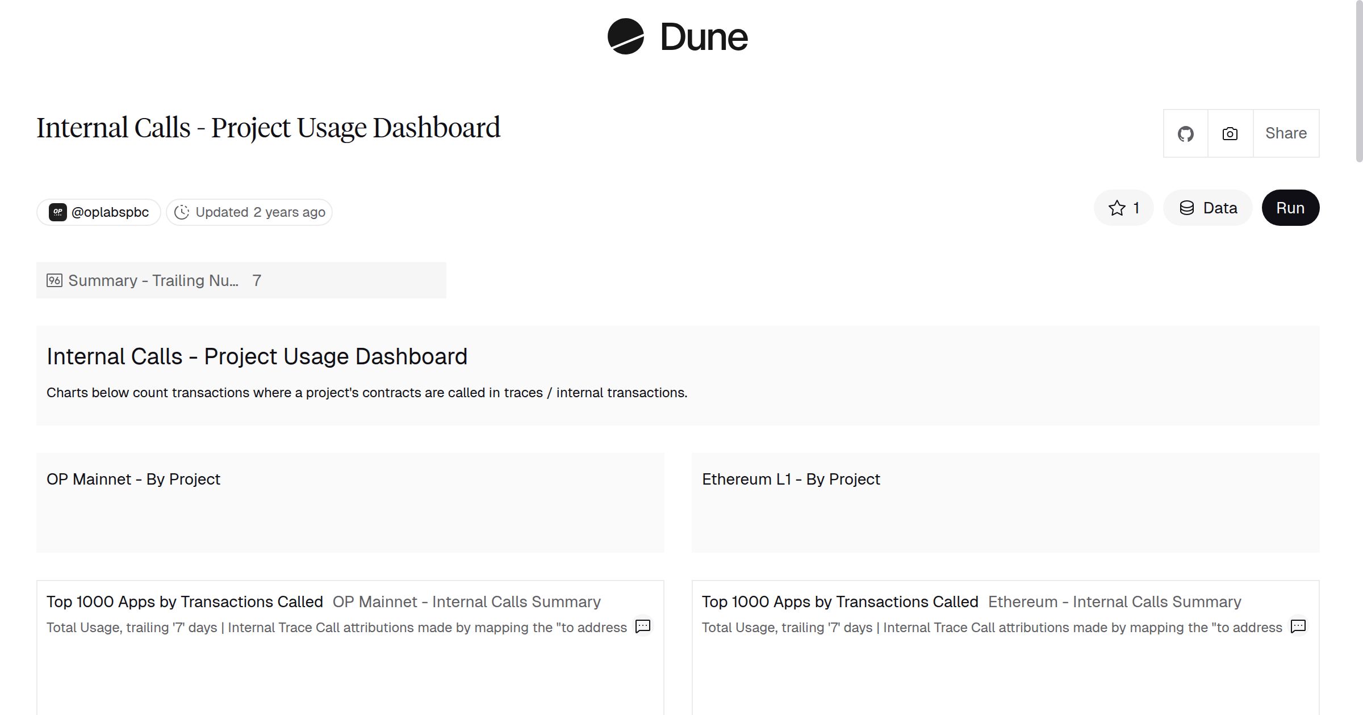Image resolution: width=1363 pixels, height=715 pixels.
Task: Click the star icon beside the count
Action: click(1117, 208)
